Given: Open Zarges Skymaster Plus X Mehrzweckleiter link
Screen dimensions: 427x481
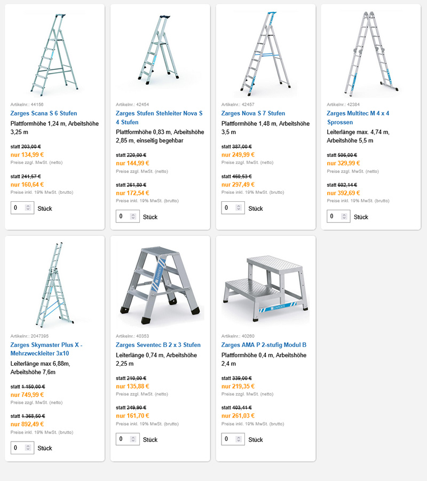Looking at the screenshot, I should point(46,349).
